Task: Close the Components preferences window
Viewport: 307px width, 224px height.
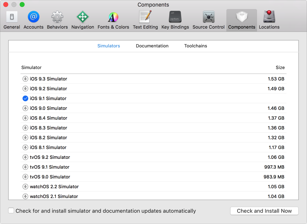Action: coord(6,5)
